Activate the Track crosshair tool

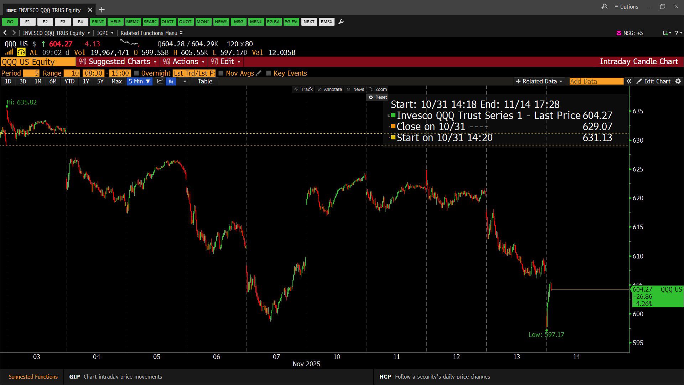click(x=304, y=89)
